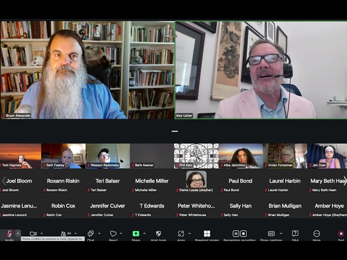This screenshot has height=260, width=347.
Task: Open the Chat panel icon
Action: tap(91, 233)
